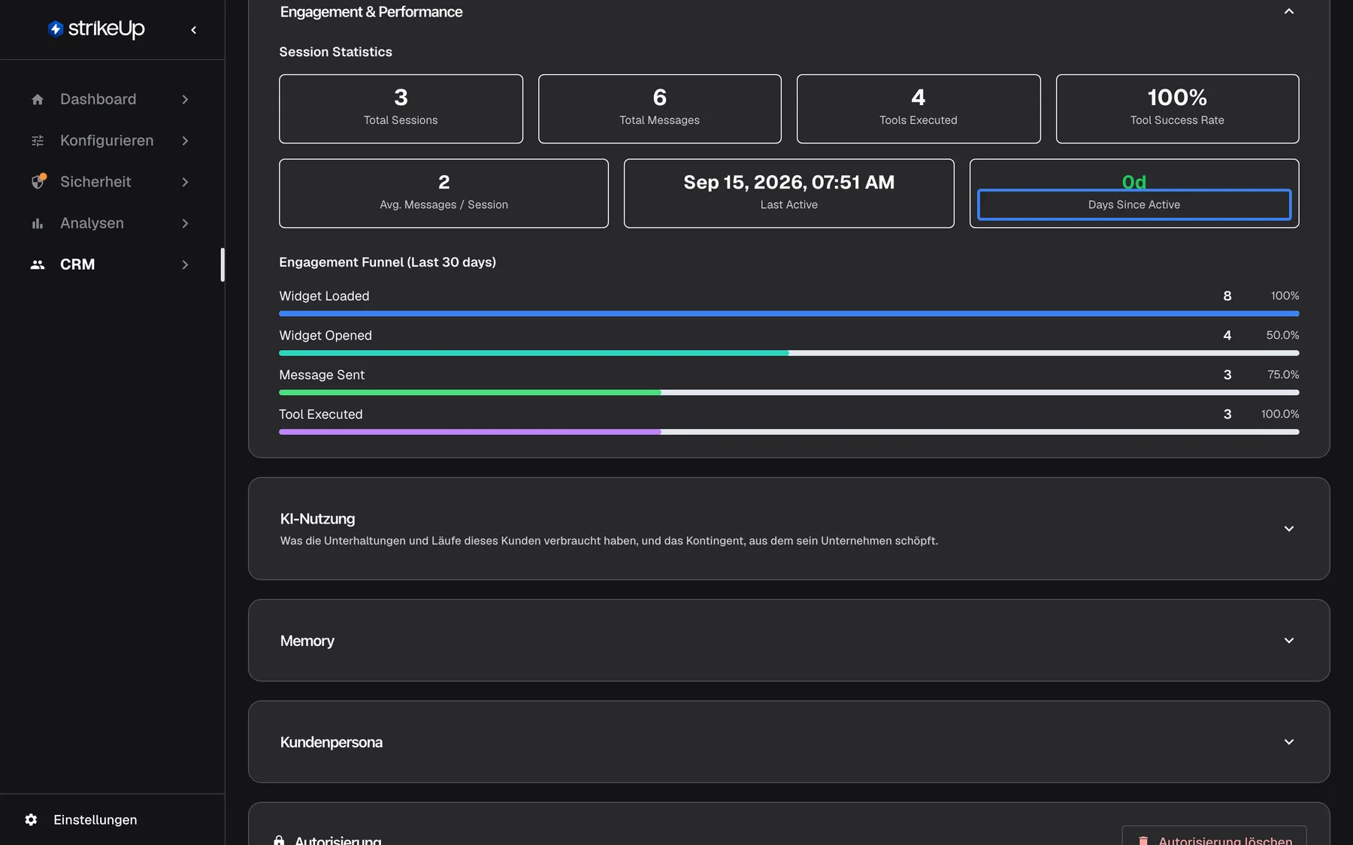Click the Total Sessions stat card
The image size is (1353, 845).
click(x=401, y=109)
